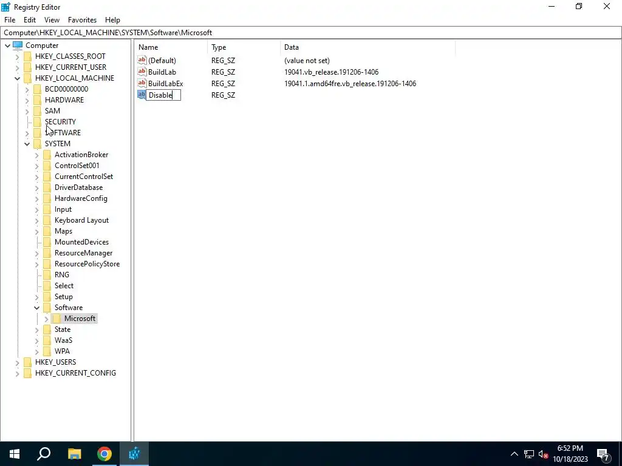Open Google Chrome from taskbar

(104, 454)
